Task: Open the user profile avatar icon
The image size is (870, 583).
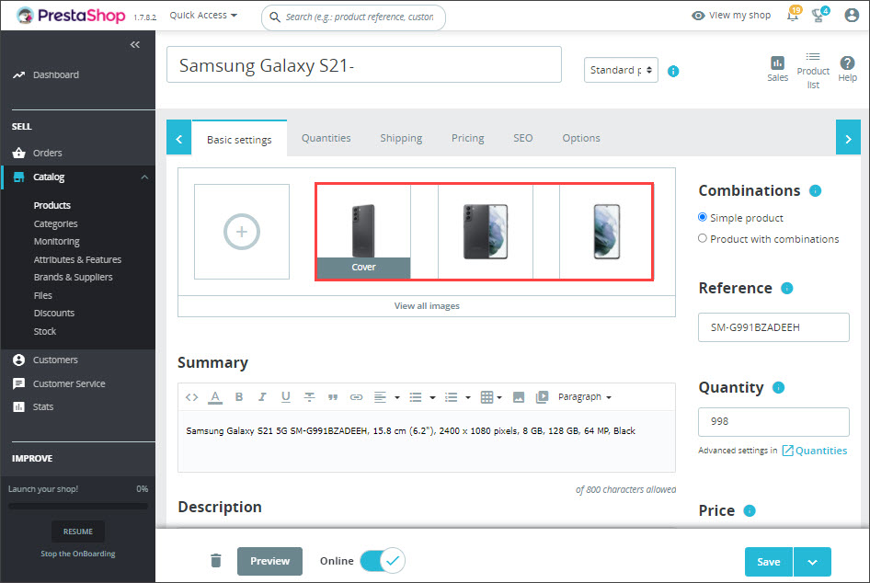Action: click(x=851, y=15)
